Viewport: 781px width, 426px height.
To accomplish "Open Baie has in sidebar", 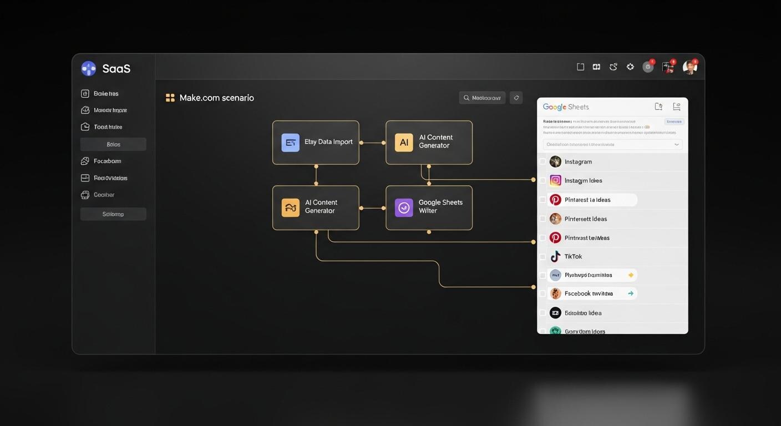I will point(106,94).
